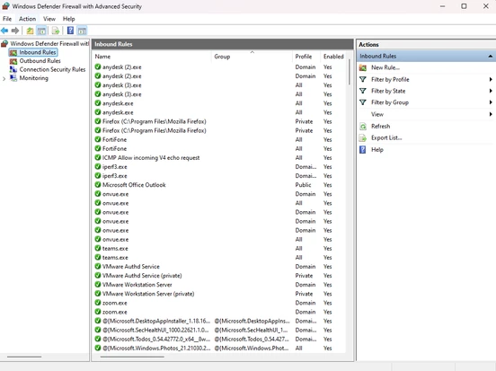This screenshot has width=496, height=371.
Task: Open the File menu
Action: click(x=7, y=19)
